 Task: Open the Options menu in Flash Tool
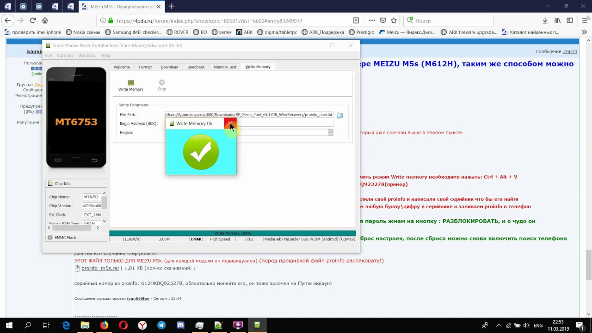(x=65, y=55)
